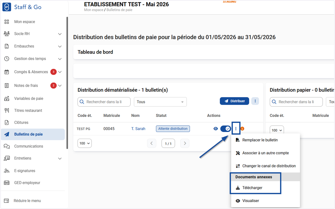Click Réduire le menu label

click(x=27, y=201)
